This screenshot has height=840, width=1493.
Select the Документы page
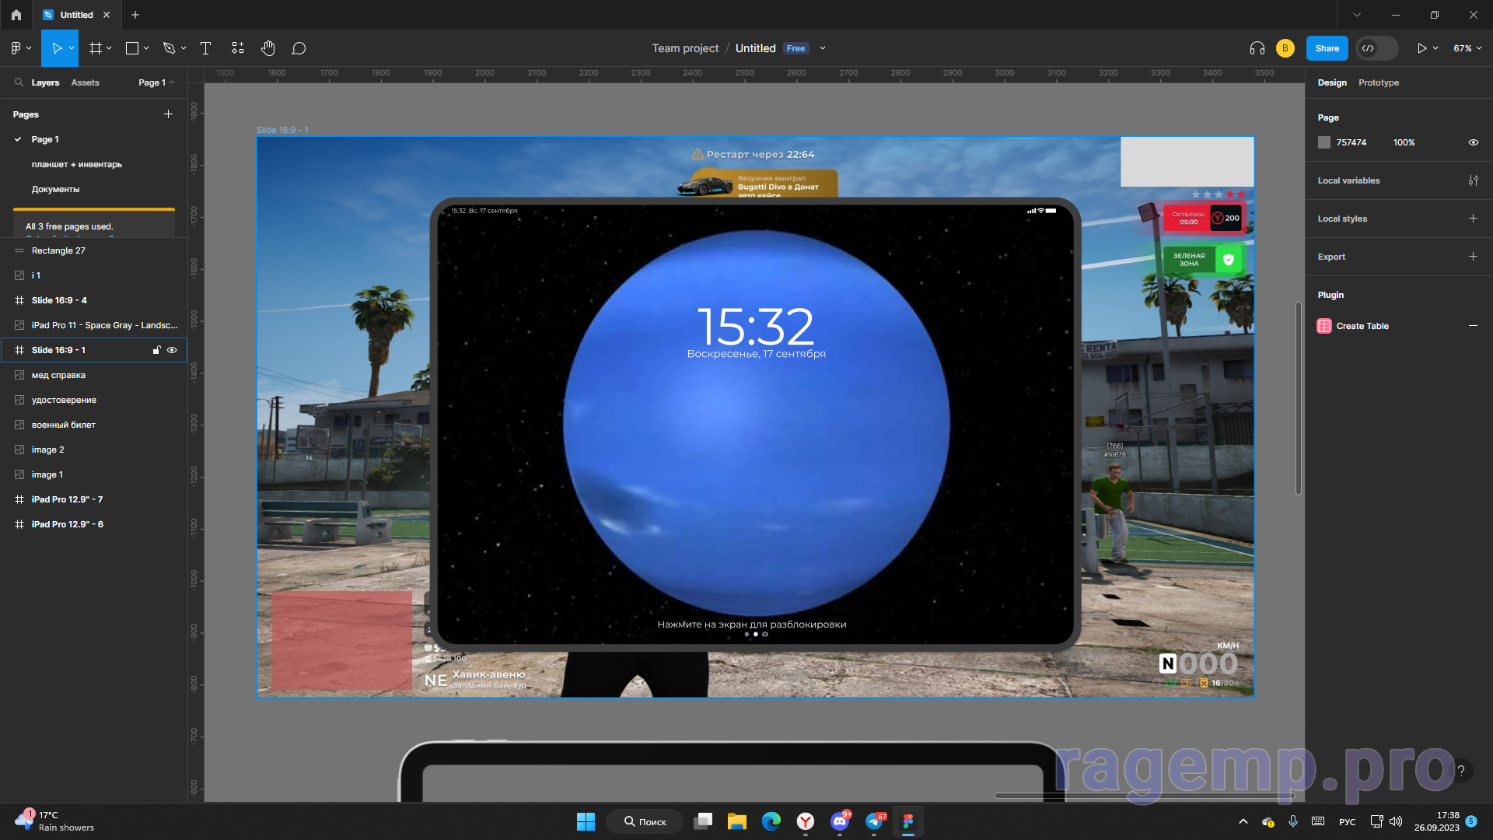click(55, 189)
